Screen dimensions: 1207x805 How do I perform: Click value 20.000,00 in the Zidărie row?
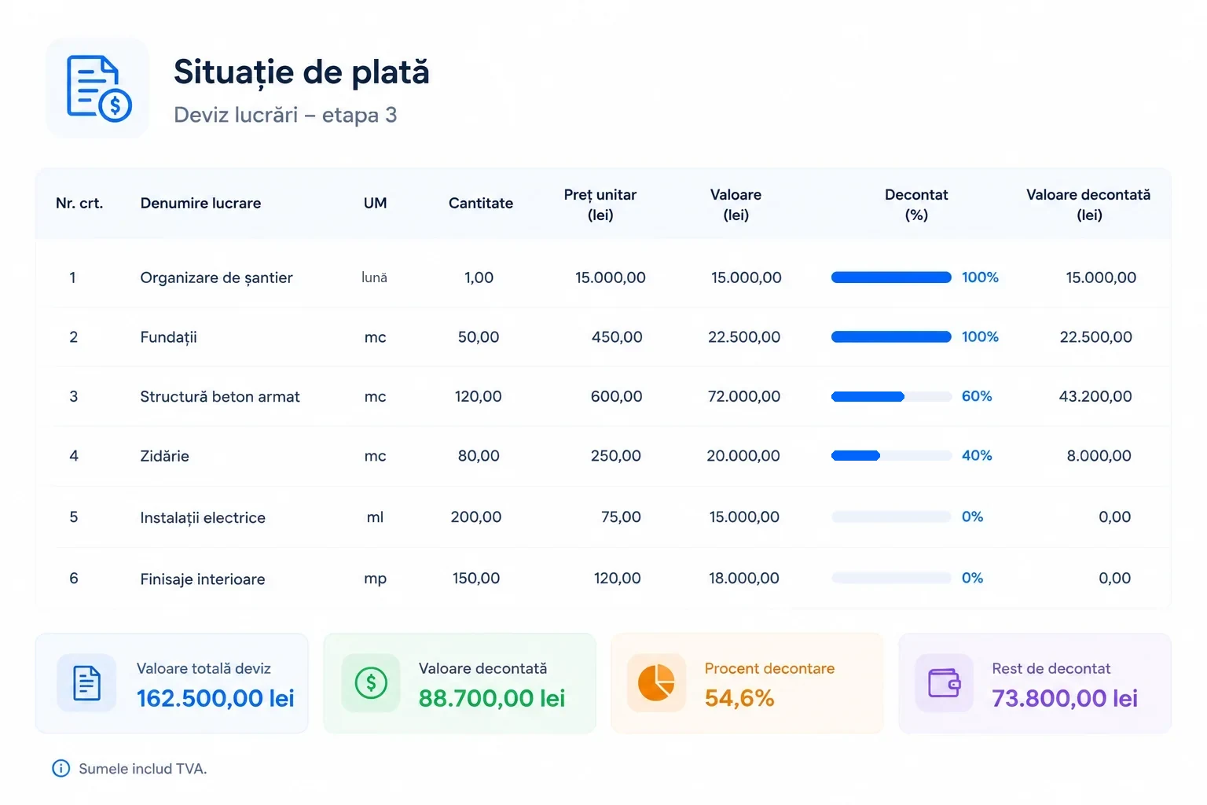(x=743, y=455)
